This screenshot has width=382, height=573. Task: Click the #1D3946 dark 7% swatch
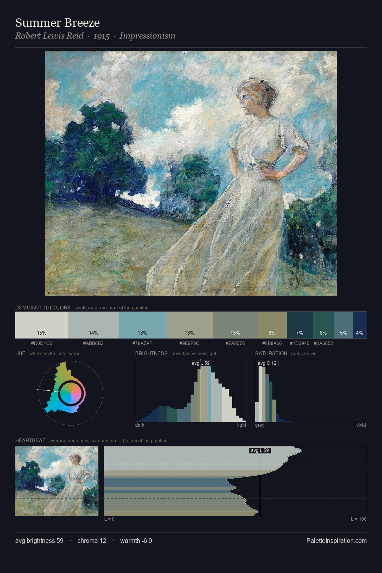pos(300,325)
